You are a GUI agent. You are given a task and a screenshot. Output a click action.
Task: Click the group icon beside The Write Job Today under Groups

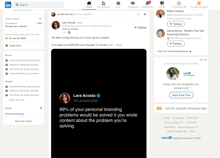pyautogui.click(x=7, y=95)
